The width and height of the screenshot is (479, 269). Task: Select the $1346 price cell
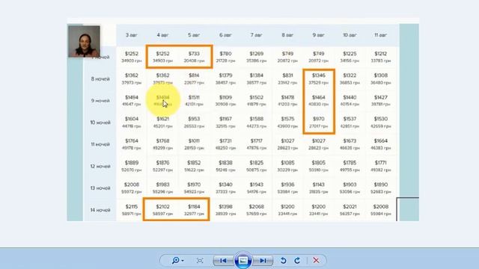click(319, 78)
